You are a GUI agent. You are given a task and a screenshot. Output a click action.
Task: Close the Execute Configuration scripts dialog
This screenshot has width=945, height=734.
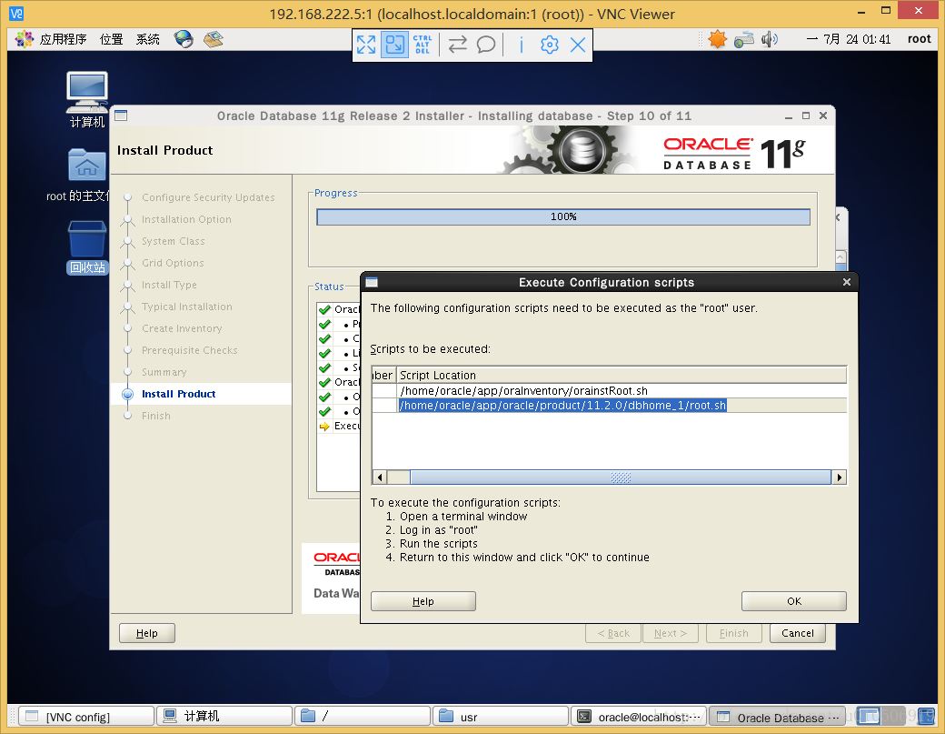click(x=846, y=282)
